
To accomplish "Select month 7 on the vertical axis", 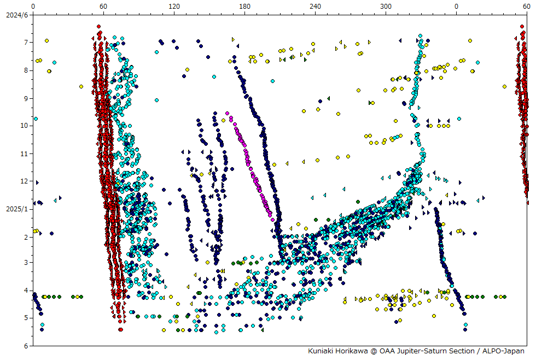I will (26, 43).
